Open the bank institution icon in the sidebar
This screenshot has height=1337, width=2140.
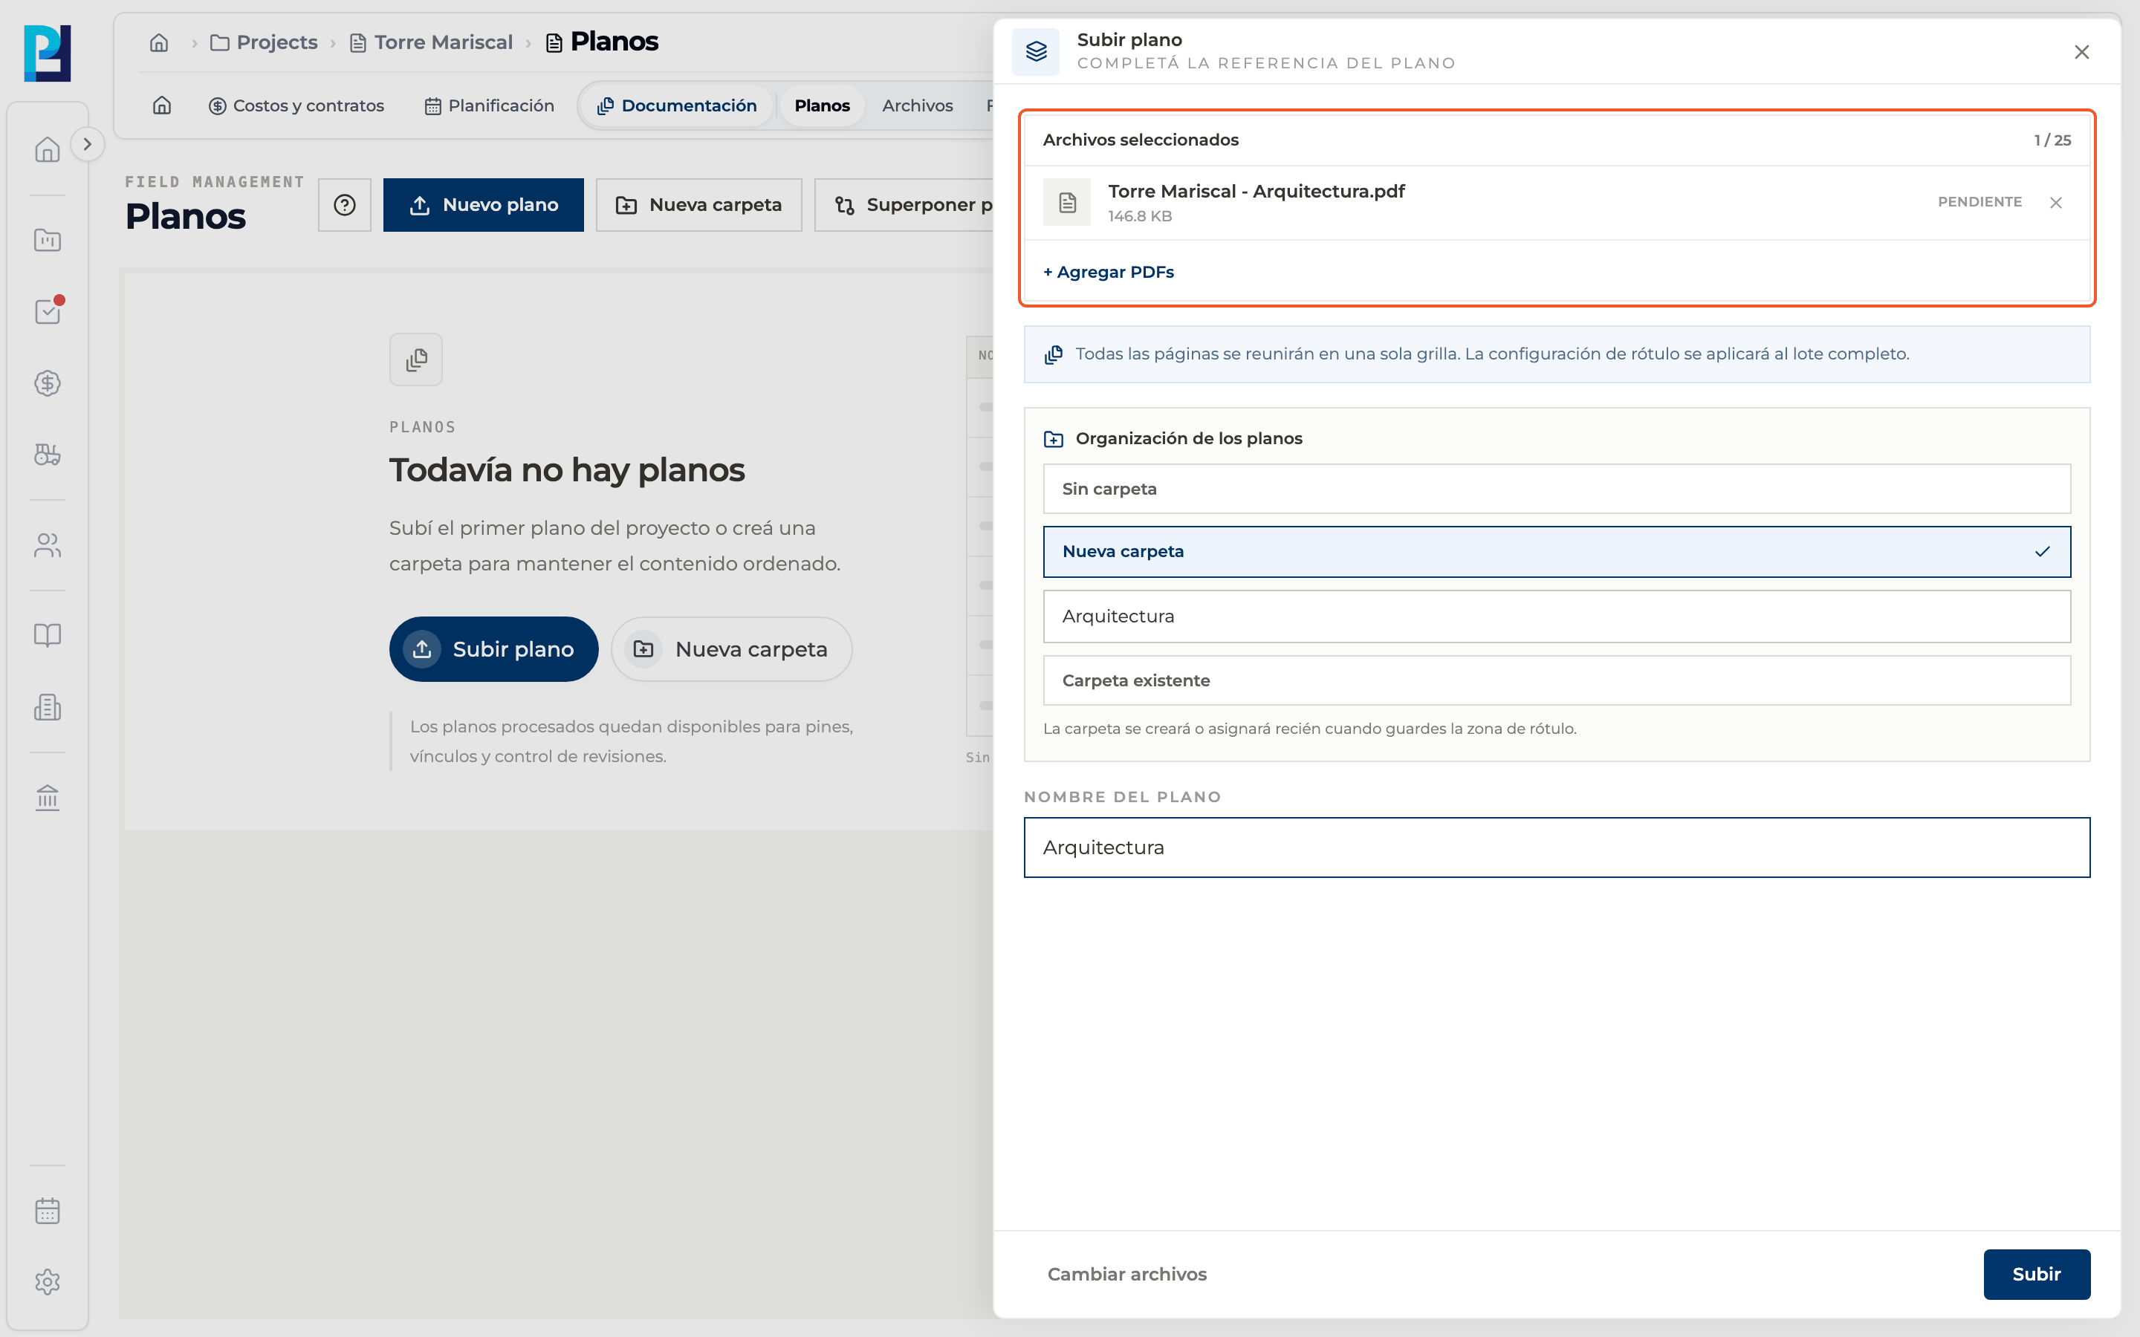[47, 798]
